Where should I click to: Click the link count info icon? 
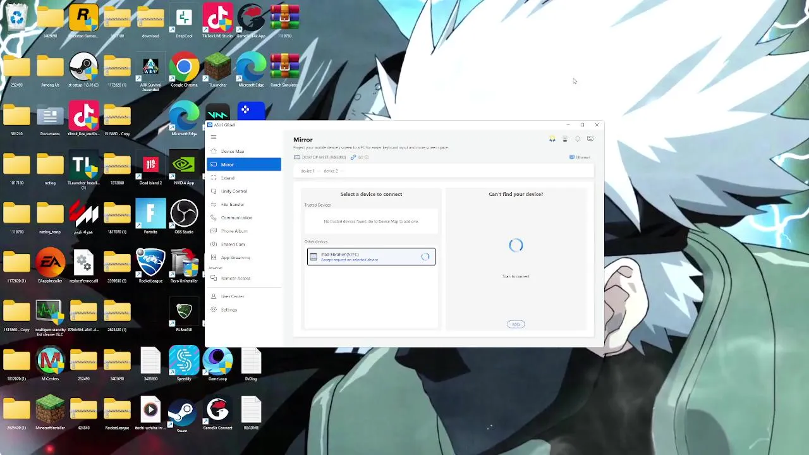(x=367, y=157)
